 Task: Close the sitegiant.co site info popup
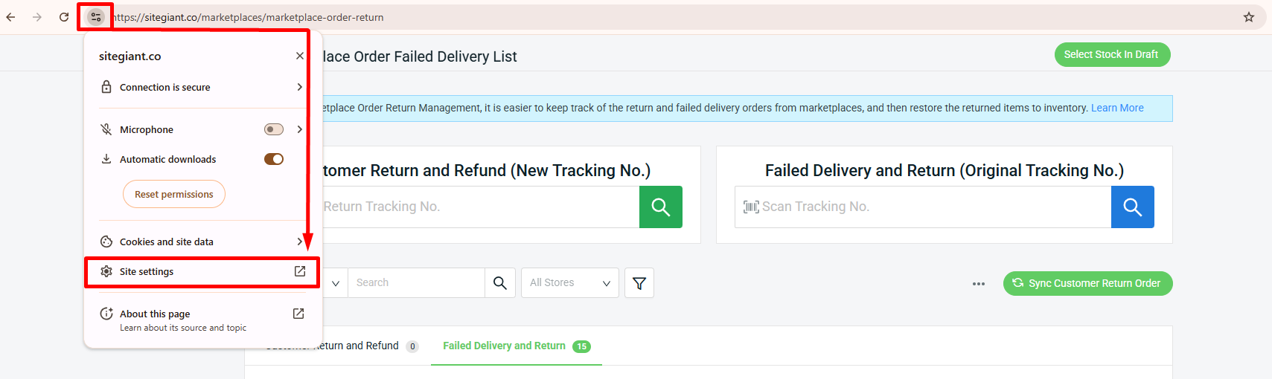[299, 56]
